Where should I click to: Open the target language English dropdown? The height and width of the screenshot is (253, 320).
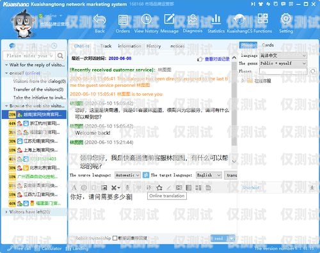point(209,175)
